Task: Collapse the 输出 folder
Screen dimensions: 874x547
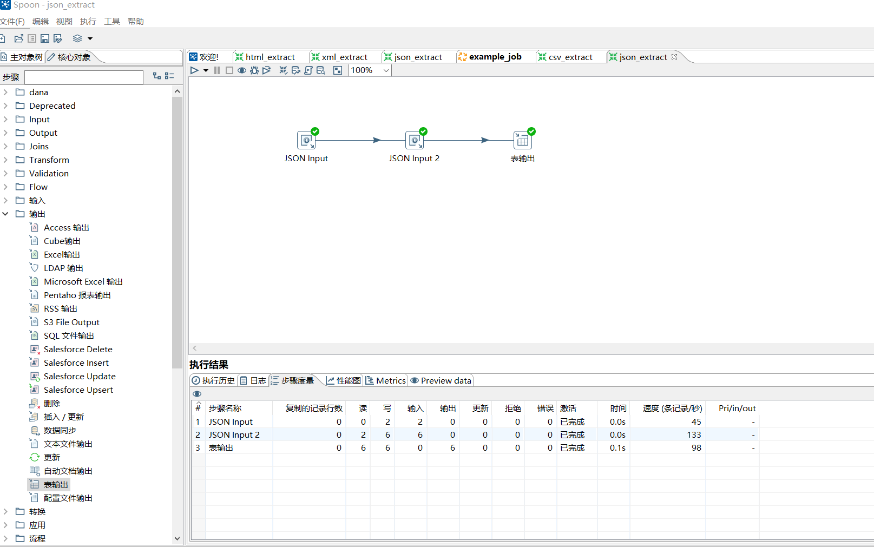Action: (x=6, y=214)
